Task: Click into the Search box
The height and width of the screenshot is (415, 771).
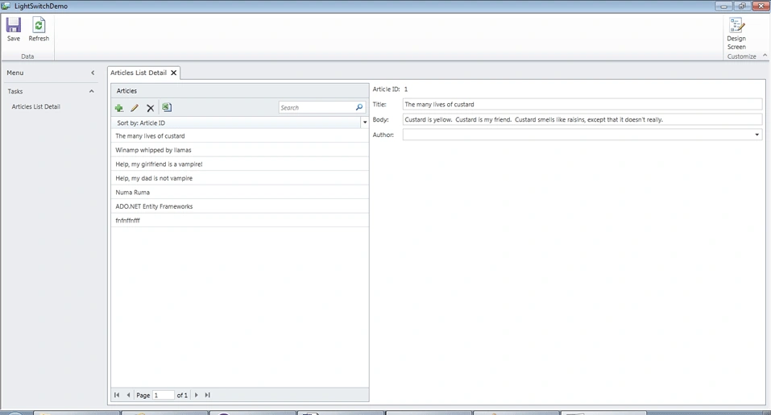Action: click(317, 107)
